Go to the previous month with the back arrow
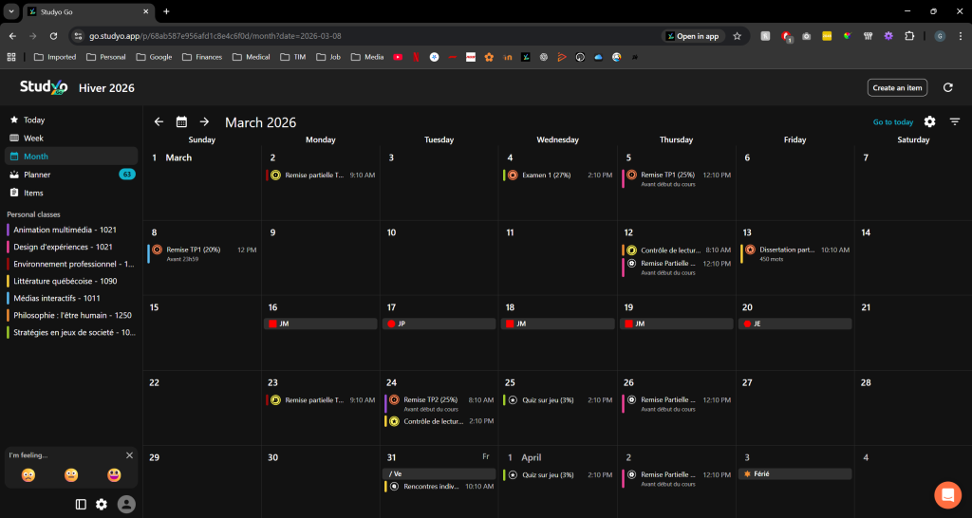 159,121
